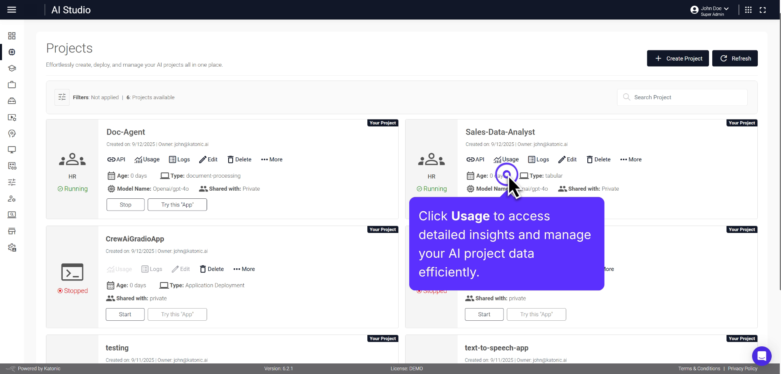The width and height of the screenshot is (781, 374).
Task: Open More options for Sales-Data-Analyst
Action: pos(630,159)
